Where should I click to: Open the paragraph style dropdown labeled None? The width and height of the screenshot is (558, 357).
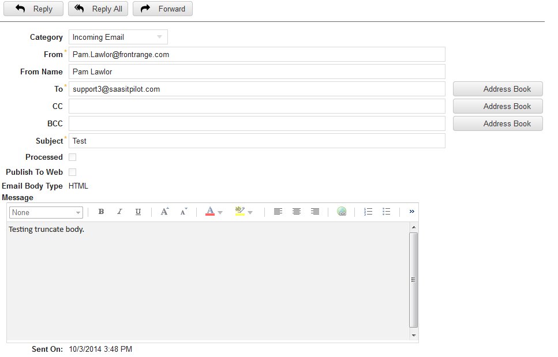46,212
